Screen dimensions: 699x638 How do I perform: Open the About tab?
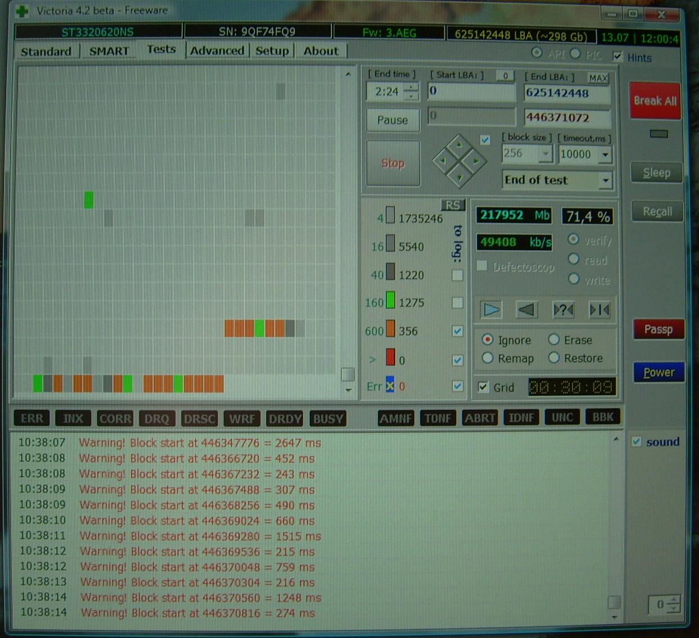[x=321, y=51]
